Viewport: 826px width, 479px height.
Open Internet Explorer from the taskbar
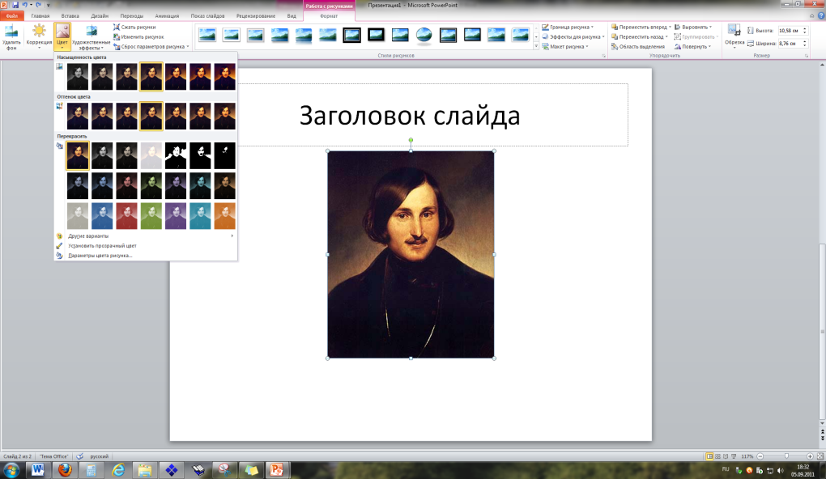[x=118, y=469]
